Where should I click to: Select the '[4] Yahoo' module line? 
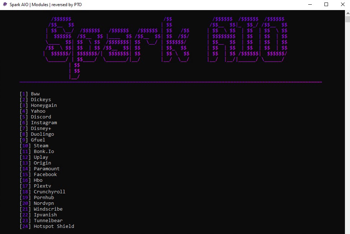coord(33,111)
